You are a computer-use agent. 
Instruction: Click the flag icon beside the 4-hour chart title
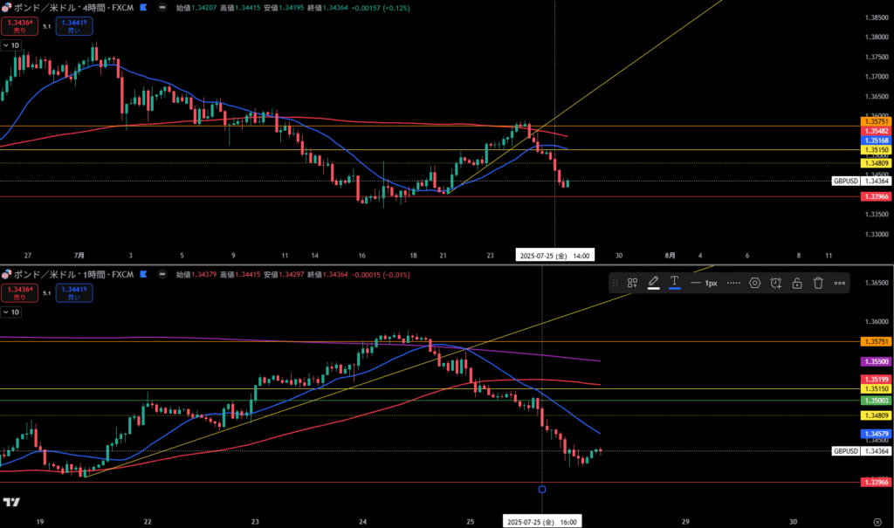(x=144, y=7)
